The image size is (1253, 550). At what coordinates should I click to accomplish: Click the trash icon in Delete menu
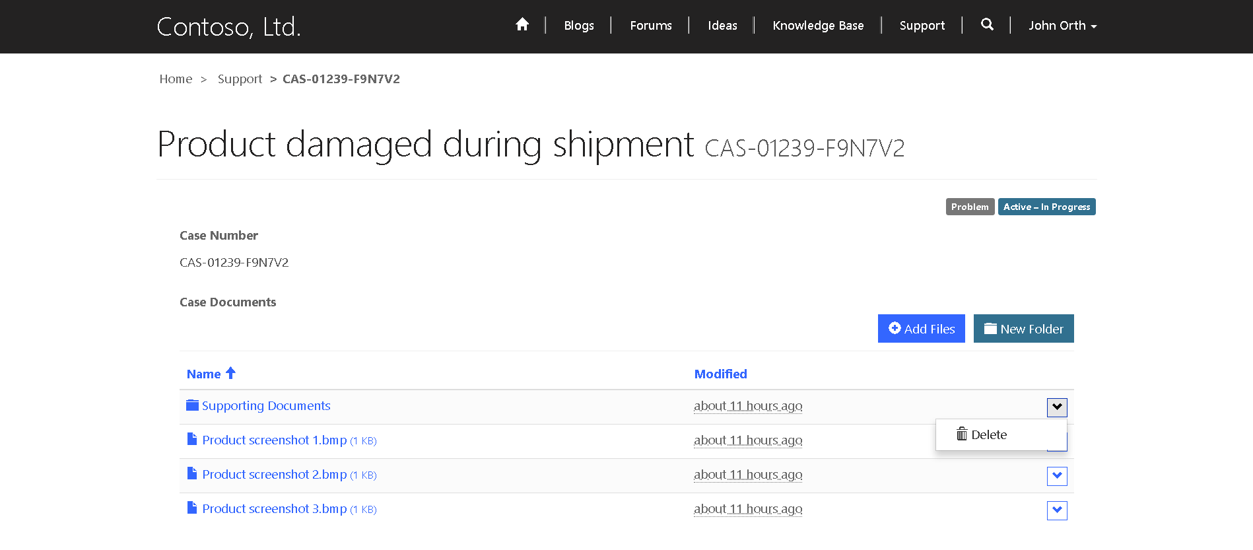click(x=962, y=434)
